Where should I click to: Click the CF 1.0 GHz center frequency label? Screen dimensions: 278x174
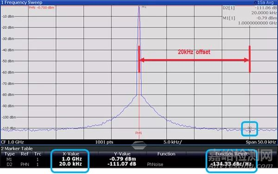(x=12, y=142)
